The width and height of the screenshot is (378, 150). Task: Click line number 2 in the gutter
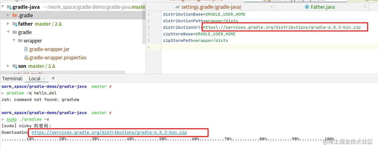click(x=148, y=21)
